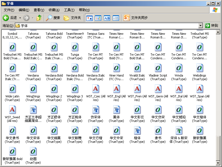Select the 华文行楷 font icon
Screen dimensions: 222x167
click(95, 131)
